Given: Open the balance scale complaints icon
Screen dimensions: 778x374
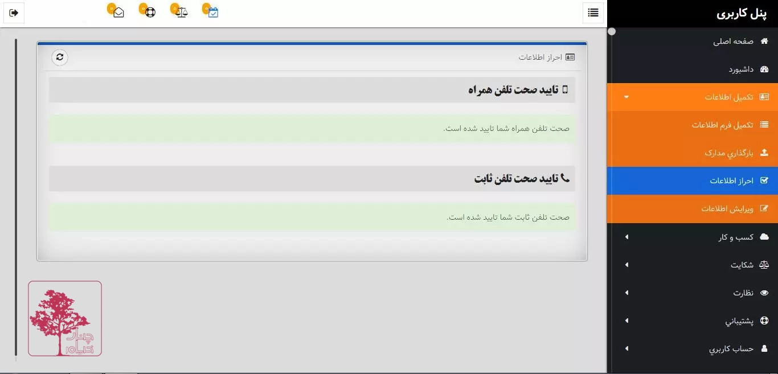Looking at the screenshot, I should (x=182, y=13).
